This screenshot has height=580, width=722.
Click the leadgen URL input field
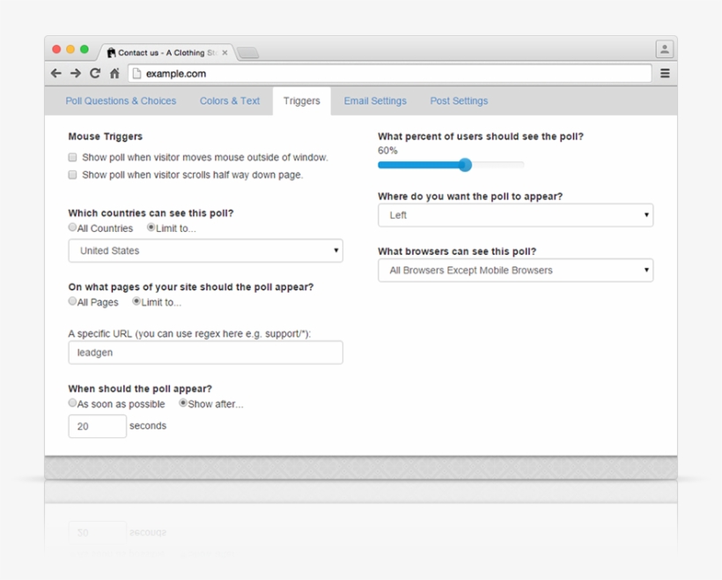[x=204, y=353]
